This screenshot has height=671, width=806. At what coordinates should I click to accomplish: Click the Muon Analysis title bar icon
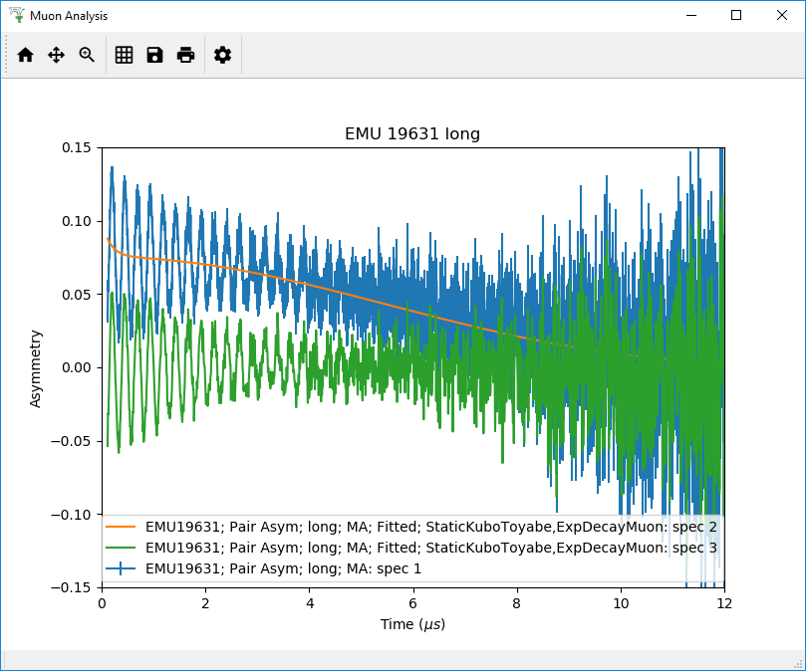[14, 15]
